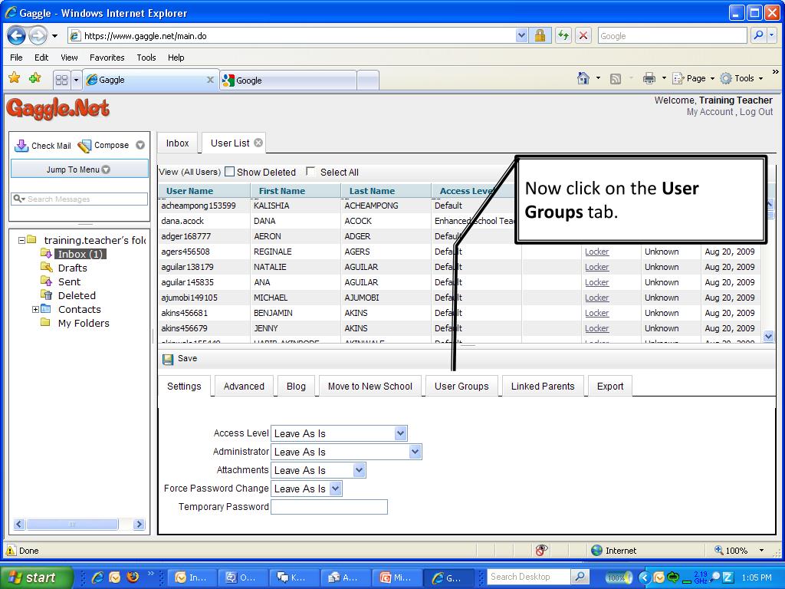Open the address bar history dropdown
The height and width of the screenshot is (589, 785).
pyautogui.click(x=521, y=35)
